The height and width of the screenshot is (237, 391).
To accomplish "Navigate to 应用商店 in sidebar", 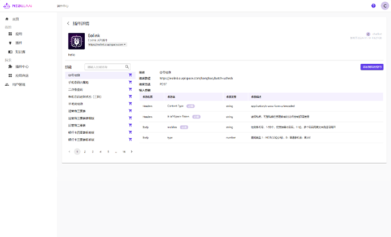I will click(x=22, y=75).
